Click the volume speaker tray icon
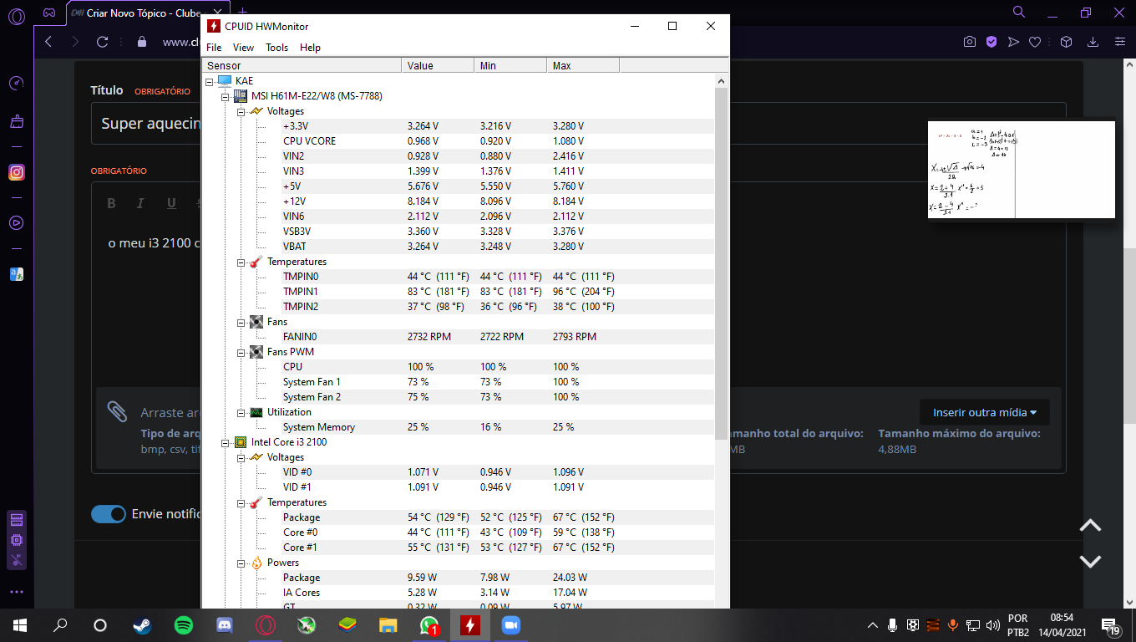The height and width of the screenshot is (642, 1136). tap(993, 624)
